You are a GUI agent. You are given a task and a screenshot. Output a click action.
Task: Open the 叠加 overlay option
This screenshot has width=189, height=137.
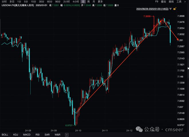pos(164,1)
